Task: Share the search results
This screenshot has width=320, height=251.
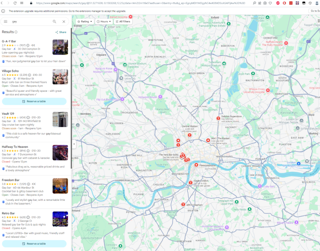Action: point(61,32)
